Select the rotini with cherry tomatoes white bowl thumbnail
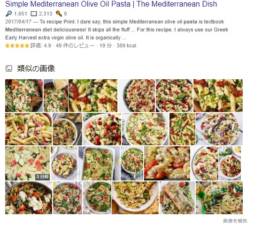The width and height of the screenshot is (254, 225). (102, 129)
